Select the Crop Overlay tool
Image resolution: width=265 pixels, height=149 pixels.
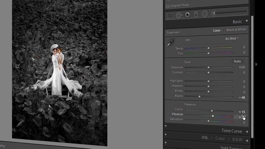(x=170, y=16)
